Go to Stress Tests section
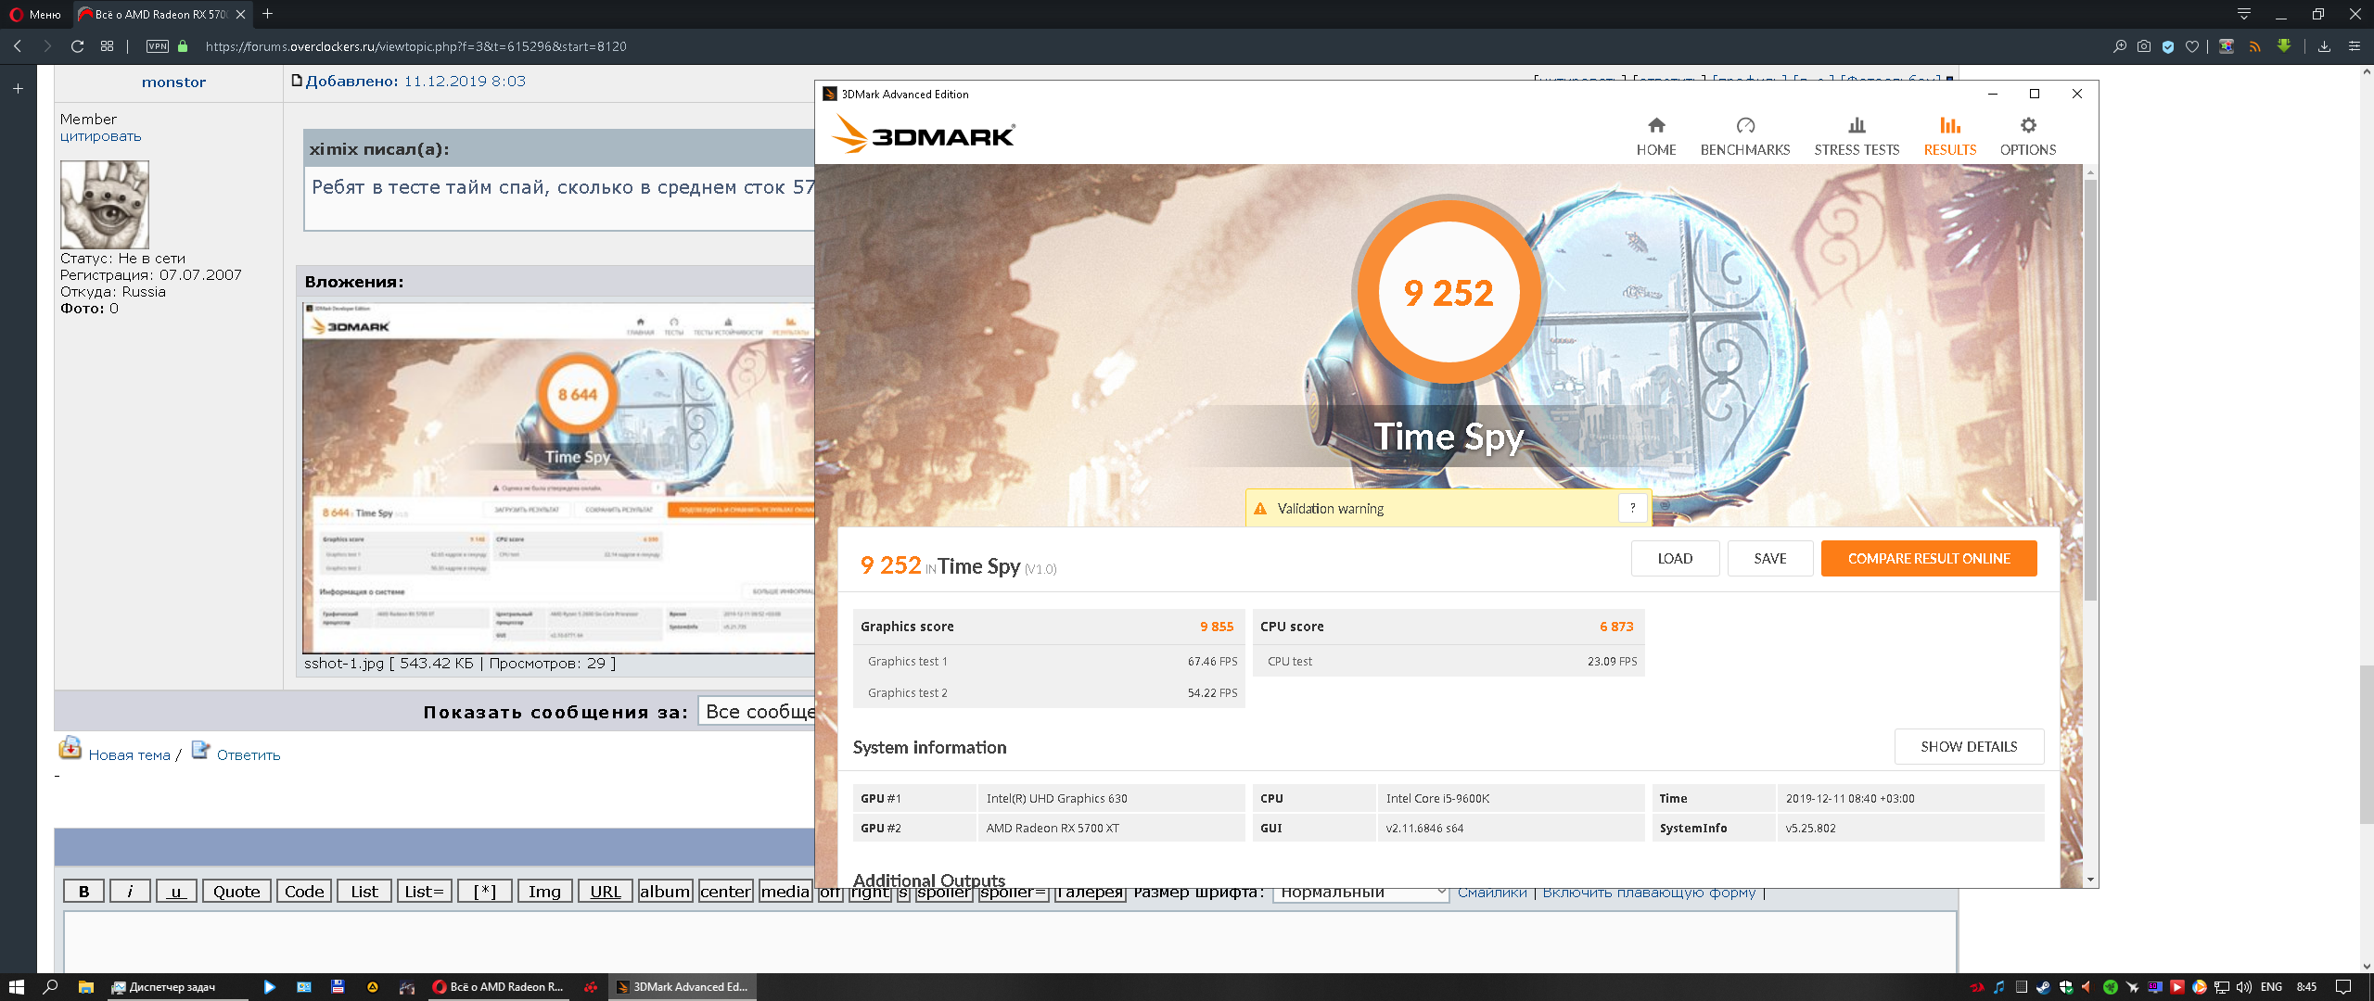2374x1001 pixels. pos(1856,135)
